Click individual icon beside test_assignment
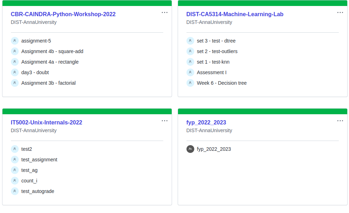This screenshot has width=349, height=213. [x=15, y=160]
